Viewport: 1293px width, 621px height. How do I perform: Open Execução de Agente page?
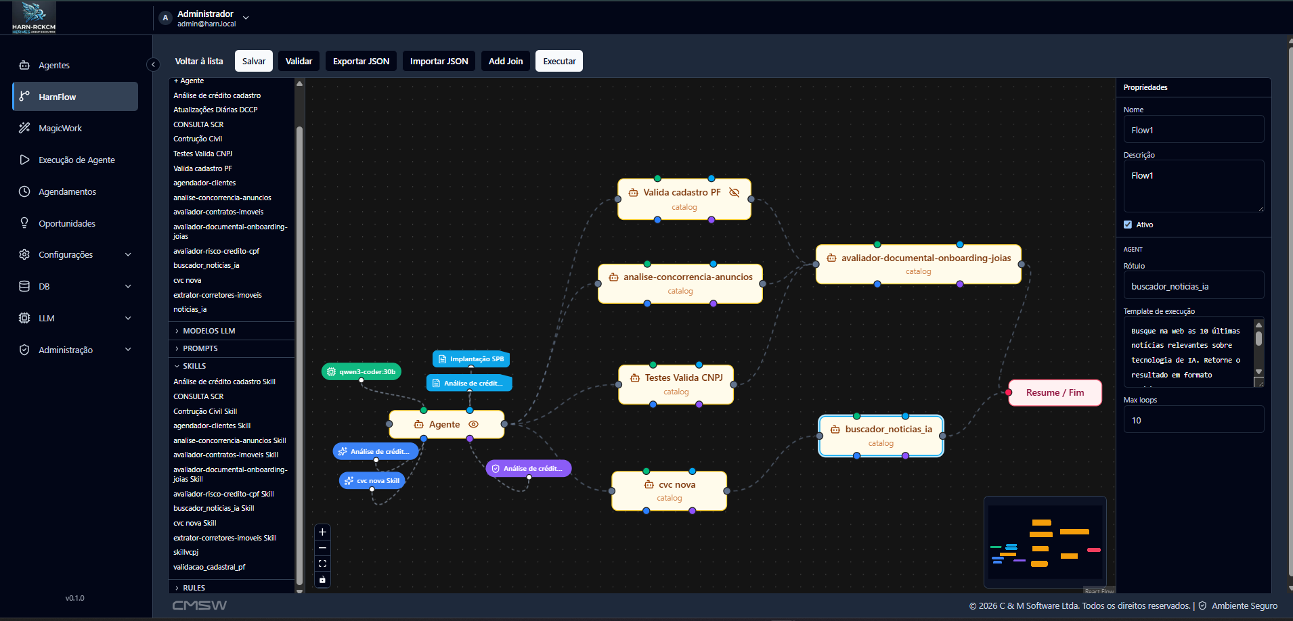point(76,160)
